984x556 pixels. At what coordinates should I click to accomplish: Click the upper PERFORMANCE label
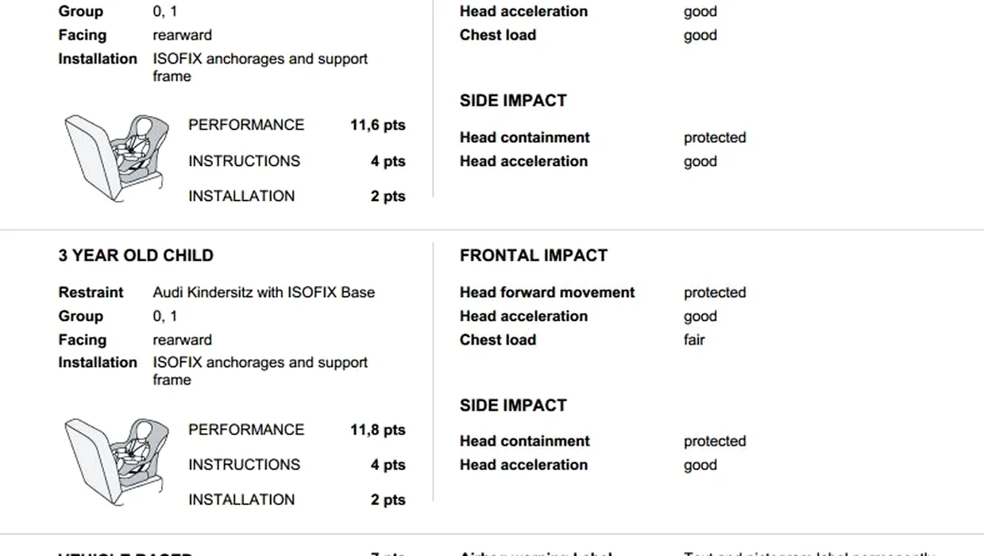click(x=246, y=125)
